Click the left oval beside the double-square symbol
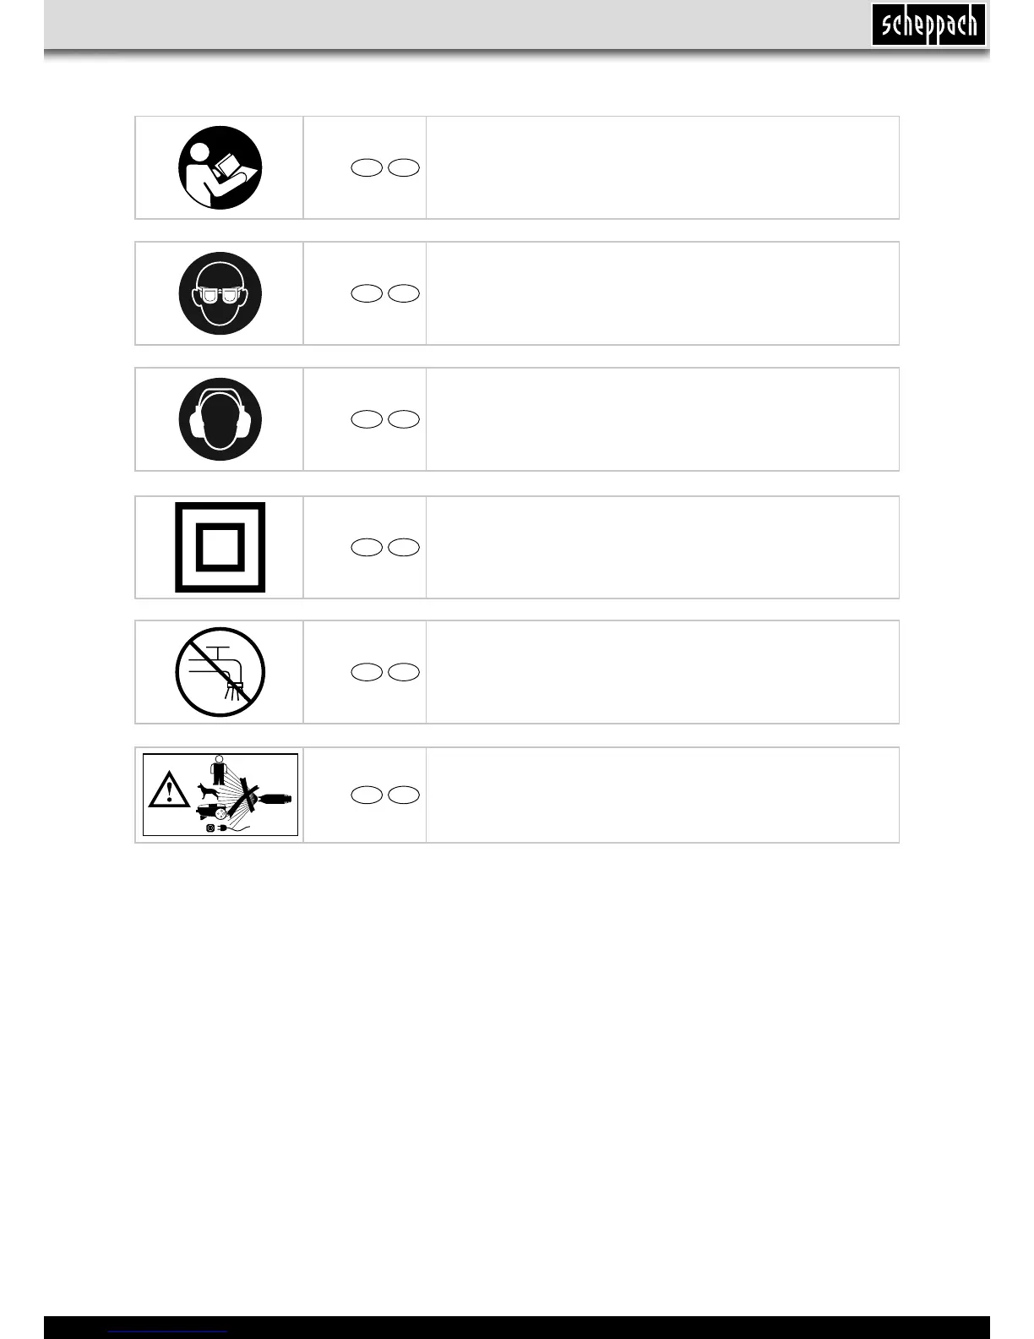This screenshot has height=1339, width=1034. pos(366,547)
